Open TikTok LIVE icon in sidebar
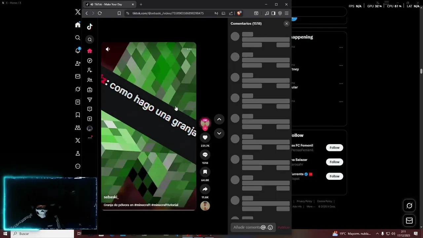 pos(90,90)
